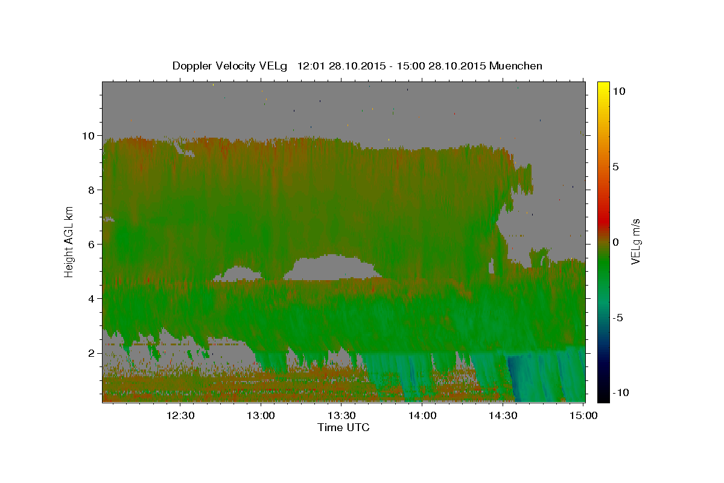This screenshot has height=483, width=724.
Task: Click the 12:30 time tick label
Action: click(180, 415)
